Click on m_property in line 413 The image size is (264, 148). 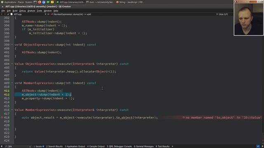31,98
